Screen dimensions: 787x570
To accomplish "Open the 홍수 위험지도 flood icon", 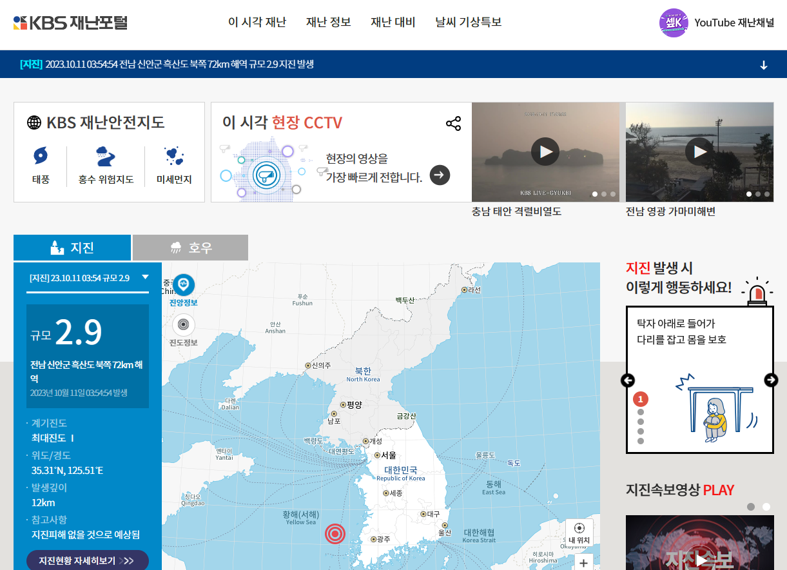I will pyautogui.click(x=106, y=166).
